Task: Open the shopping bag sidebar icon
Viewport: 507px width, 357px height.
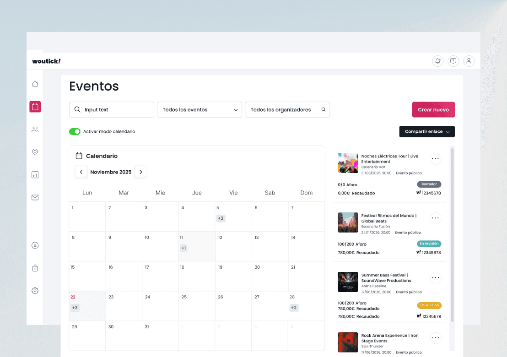Action: (x=35, y=268)
